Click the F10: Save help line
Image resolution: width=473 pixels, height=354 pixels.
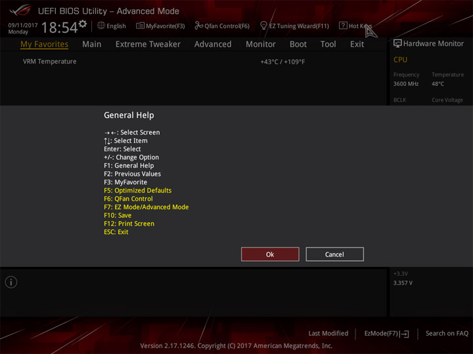[118, 215]
